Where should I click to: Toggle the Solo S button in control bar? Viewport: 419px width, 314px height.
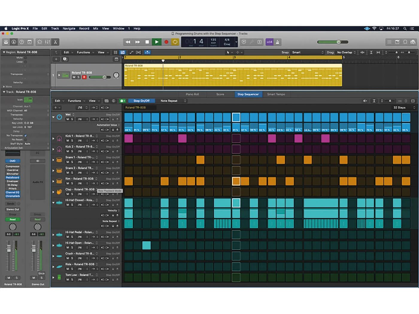click(x=259, y=42)
